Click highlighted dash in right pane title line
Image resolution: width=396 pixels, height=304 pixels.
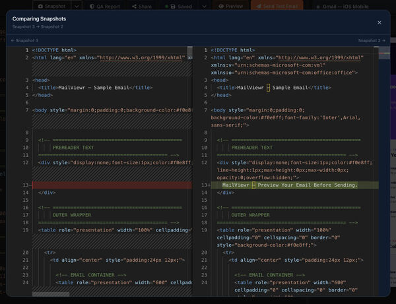click(x=268, y=88)
